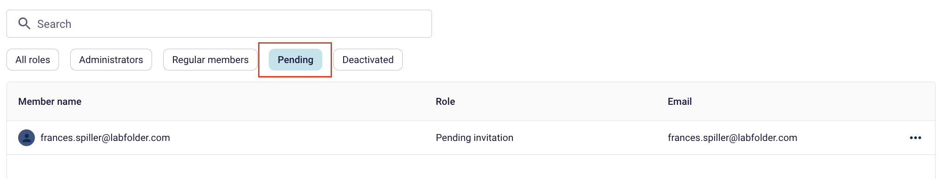This screenshot has width=943, height=179.
Task: Click the blank row area between the member name and Pending invitation
Action: coord(302,138)
